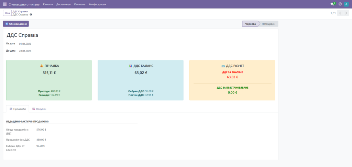The width and height of the screenshot is (352, 167).
Task: Open the user avatar menu
Action: click(x=346, y=4)
